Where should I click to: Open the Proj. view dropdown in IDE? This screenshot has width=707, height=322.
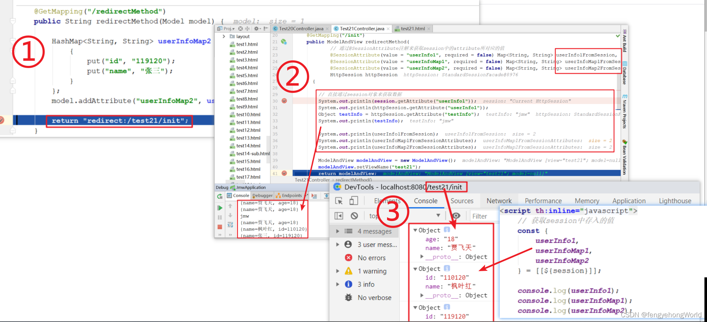coord(226,29)
